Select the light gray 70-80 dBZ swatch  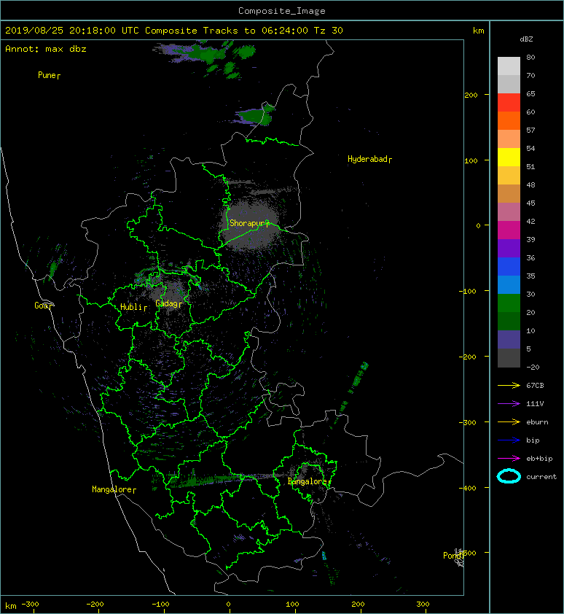point(509,66)
